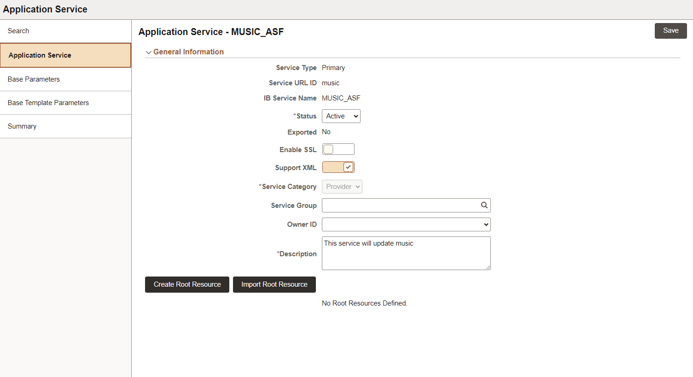Screen dimensions: 693x377
Task: Open the Status dropdown
Action: [341, 116]
